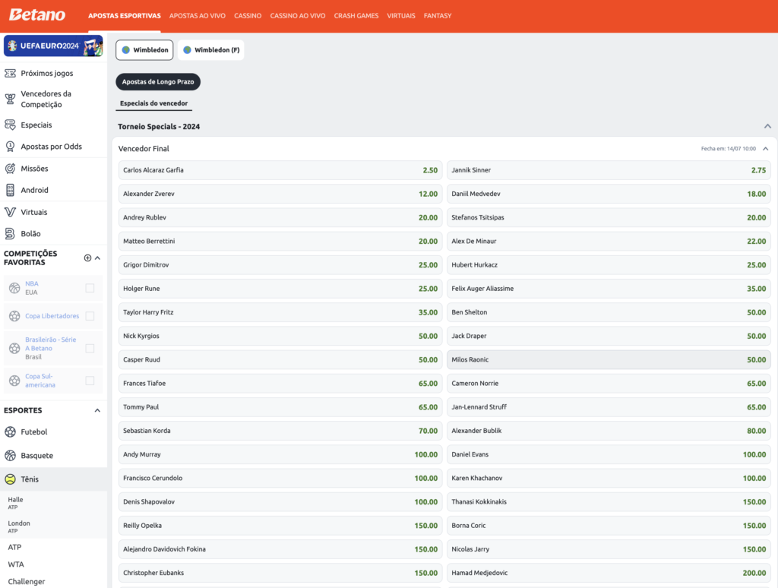This screenshot has width=778, height=588.
Task: Bet on Nick Kyrgios at 50.00
Action: click(280, 336)
